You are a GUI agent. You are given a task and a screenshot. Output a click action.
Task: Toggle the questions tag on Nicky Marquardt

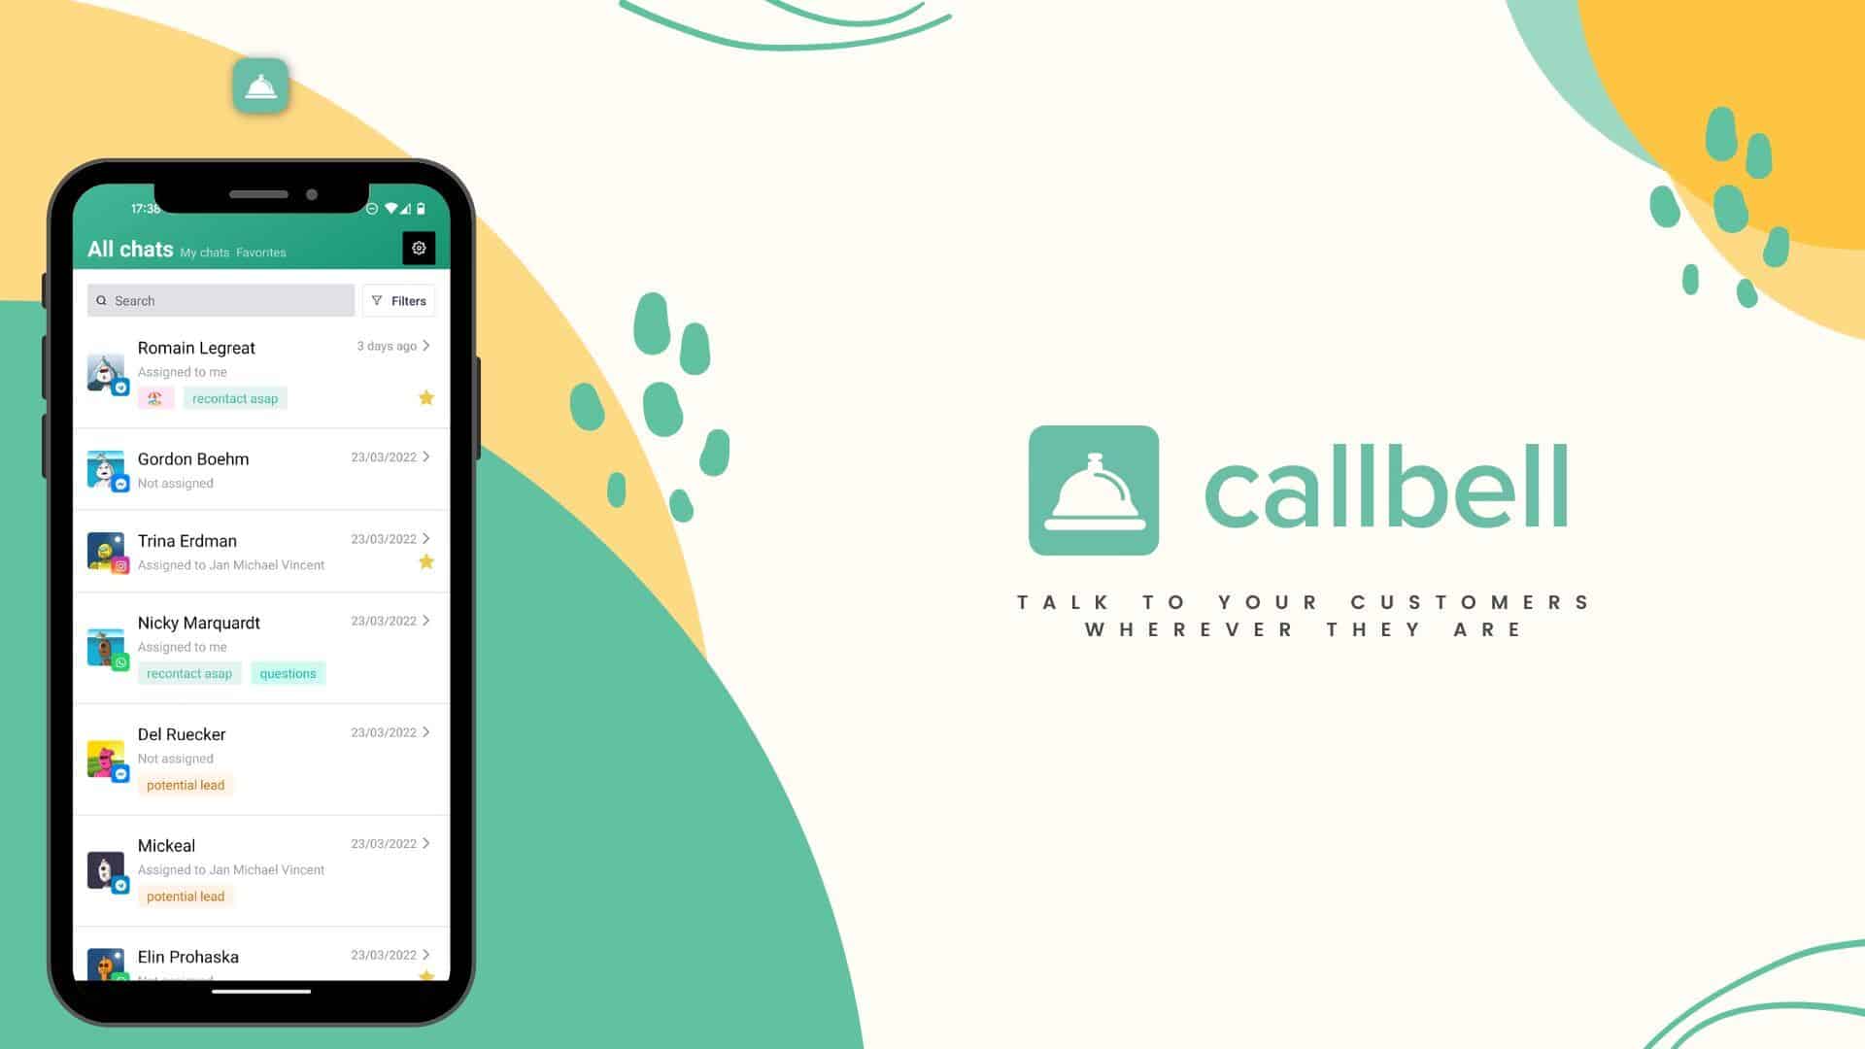click(x=287, y=672)
